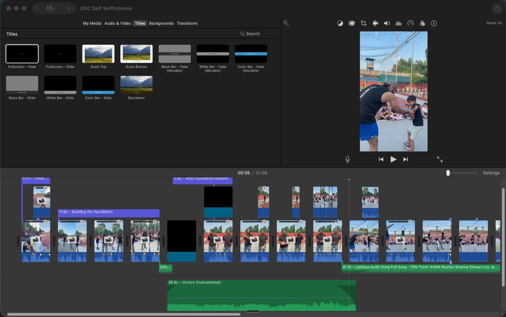Click the playhead marker at top
506x317 pixels.
(349, 180)
